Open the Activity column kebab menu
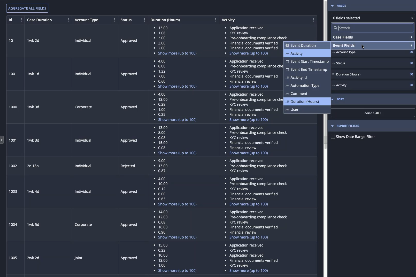 pyautogui.click(x=314, y=20)
